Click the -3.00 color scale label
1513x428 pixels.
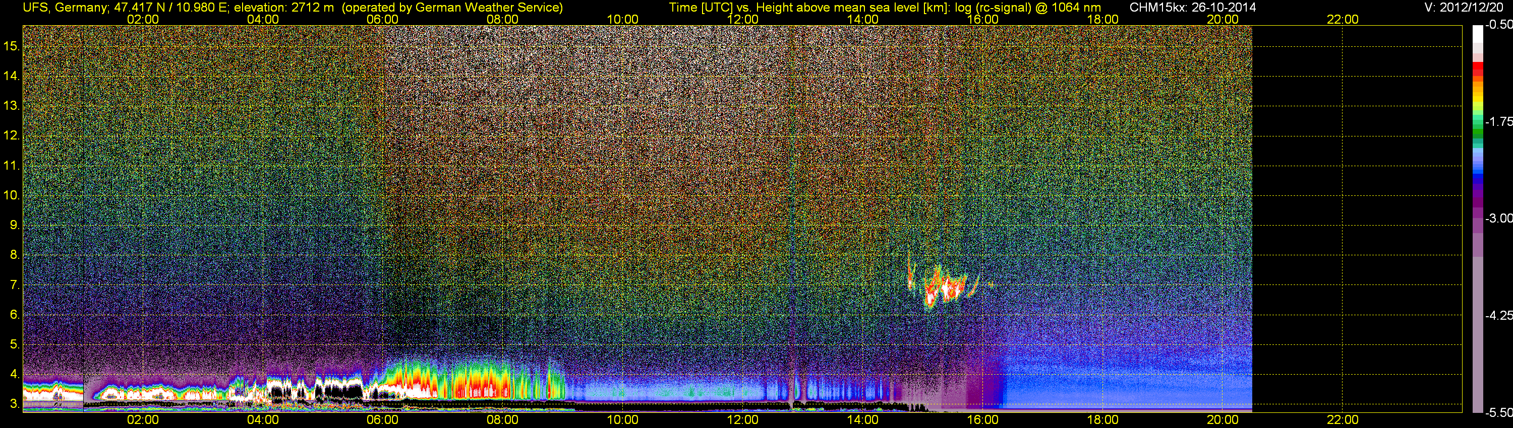(1499, 219)
